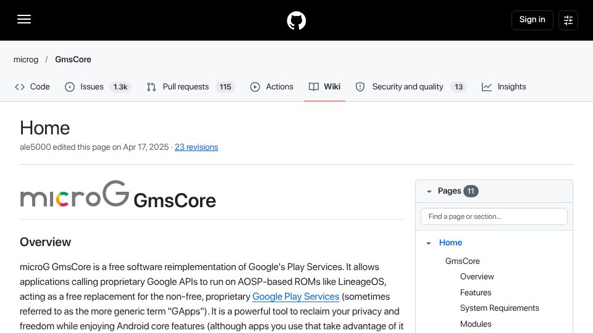Screen dimensions: 593x333
Task: Open the GmsCore repository link
Action: [x=73, y=60]
